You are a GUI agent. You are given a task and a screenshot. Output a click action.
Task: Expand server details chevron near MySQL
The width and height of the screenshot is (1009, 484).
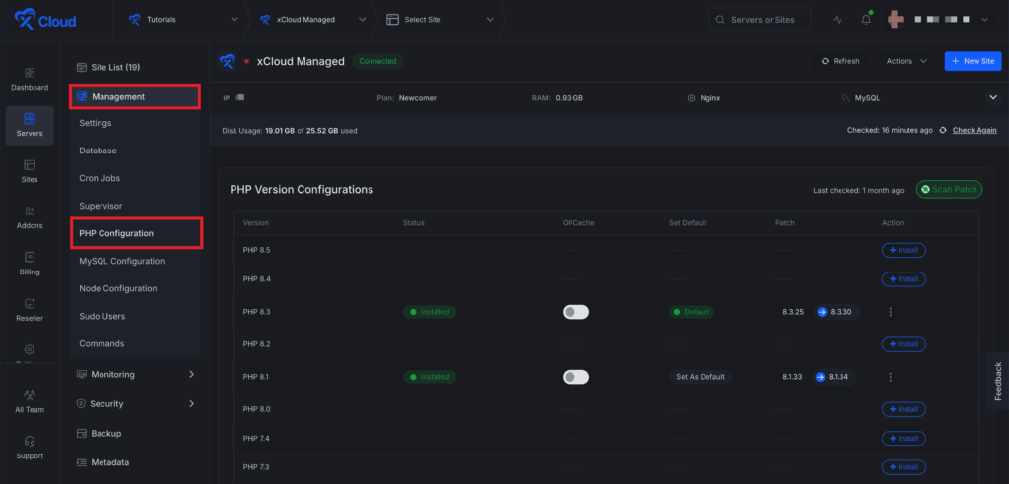tap(993, 97)
